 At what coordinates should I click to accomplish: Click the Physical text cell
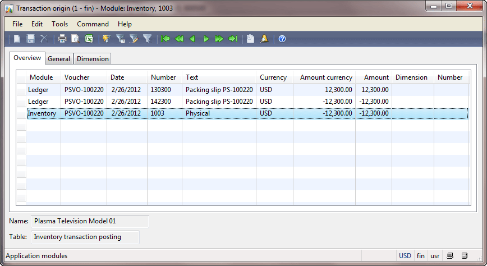coord(219,113)
